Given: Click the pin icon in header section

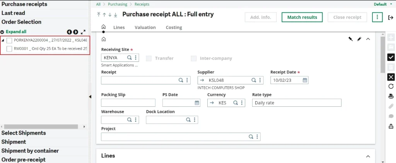Looking at the screenshot, I should (x=350, y=39).
